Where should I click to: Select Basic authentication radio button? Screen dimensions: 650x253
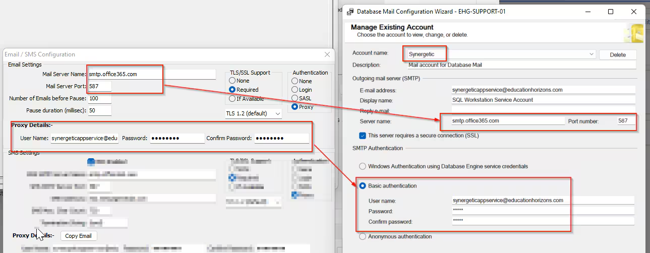coord(362,186)
